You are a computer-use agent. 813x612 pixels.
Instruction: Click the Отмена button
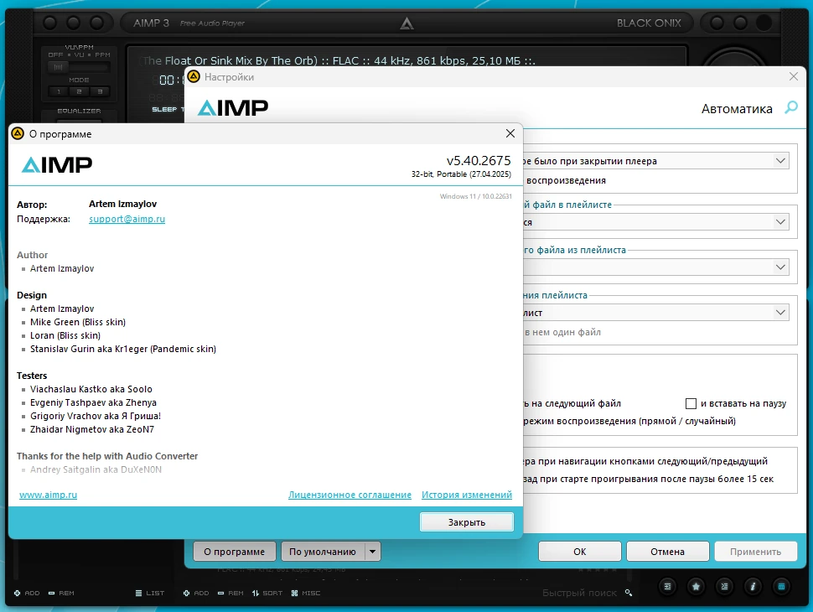pyautogui.click(x=668, y=552)
